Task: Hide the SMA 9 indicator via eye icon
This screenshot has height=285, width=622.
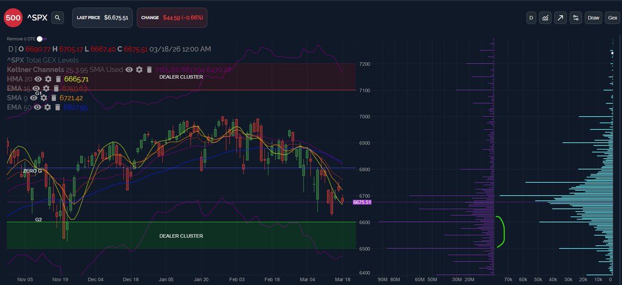Action: pyautogui.click(x=34, y=98)
